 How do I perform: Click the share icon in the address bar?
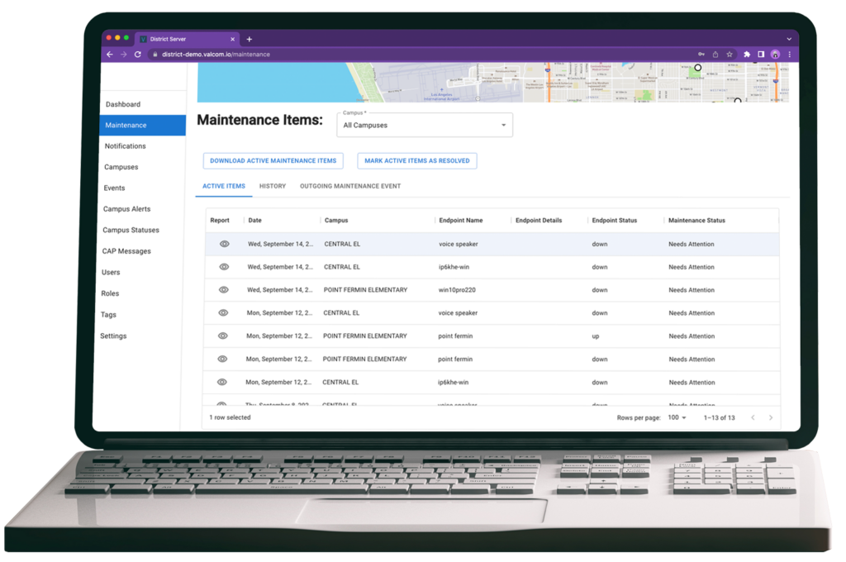pos(715,55)
